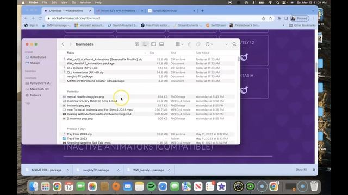Open a new Chrome tab
Screen dimensions: 348x195
[x=202, y=11]
